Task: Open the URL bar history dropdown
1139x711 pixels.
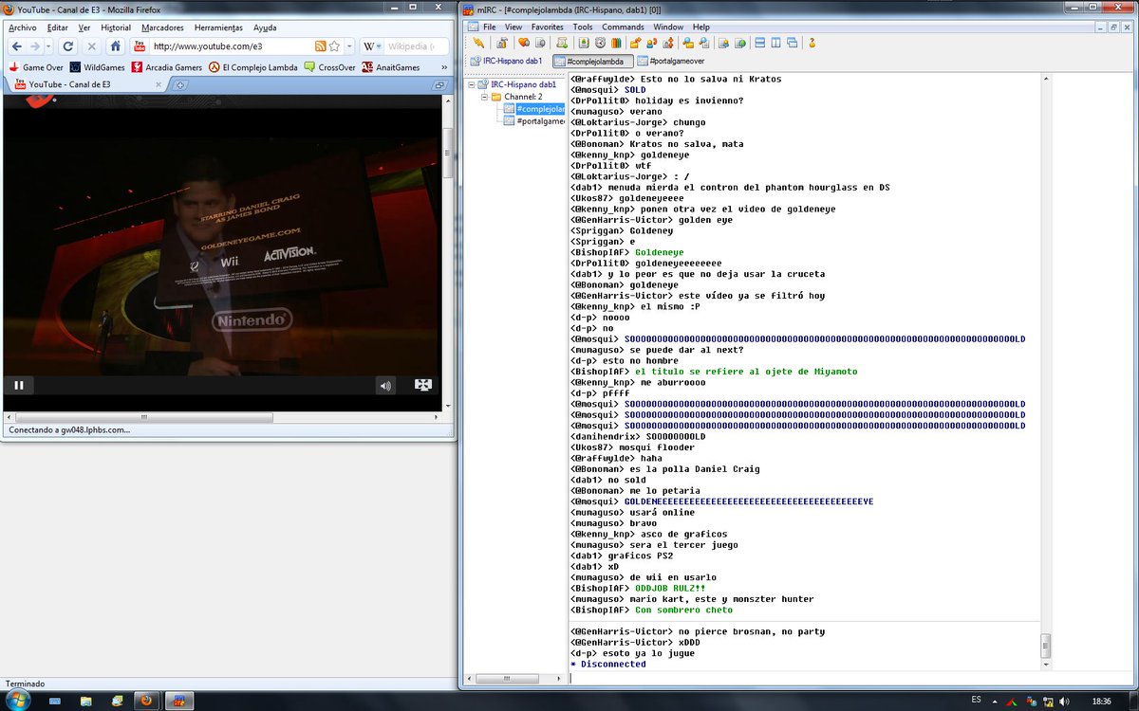Action: 348,46
